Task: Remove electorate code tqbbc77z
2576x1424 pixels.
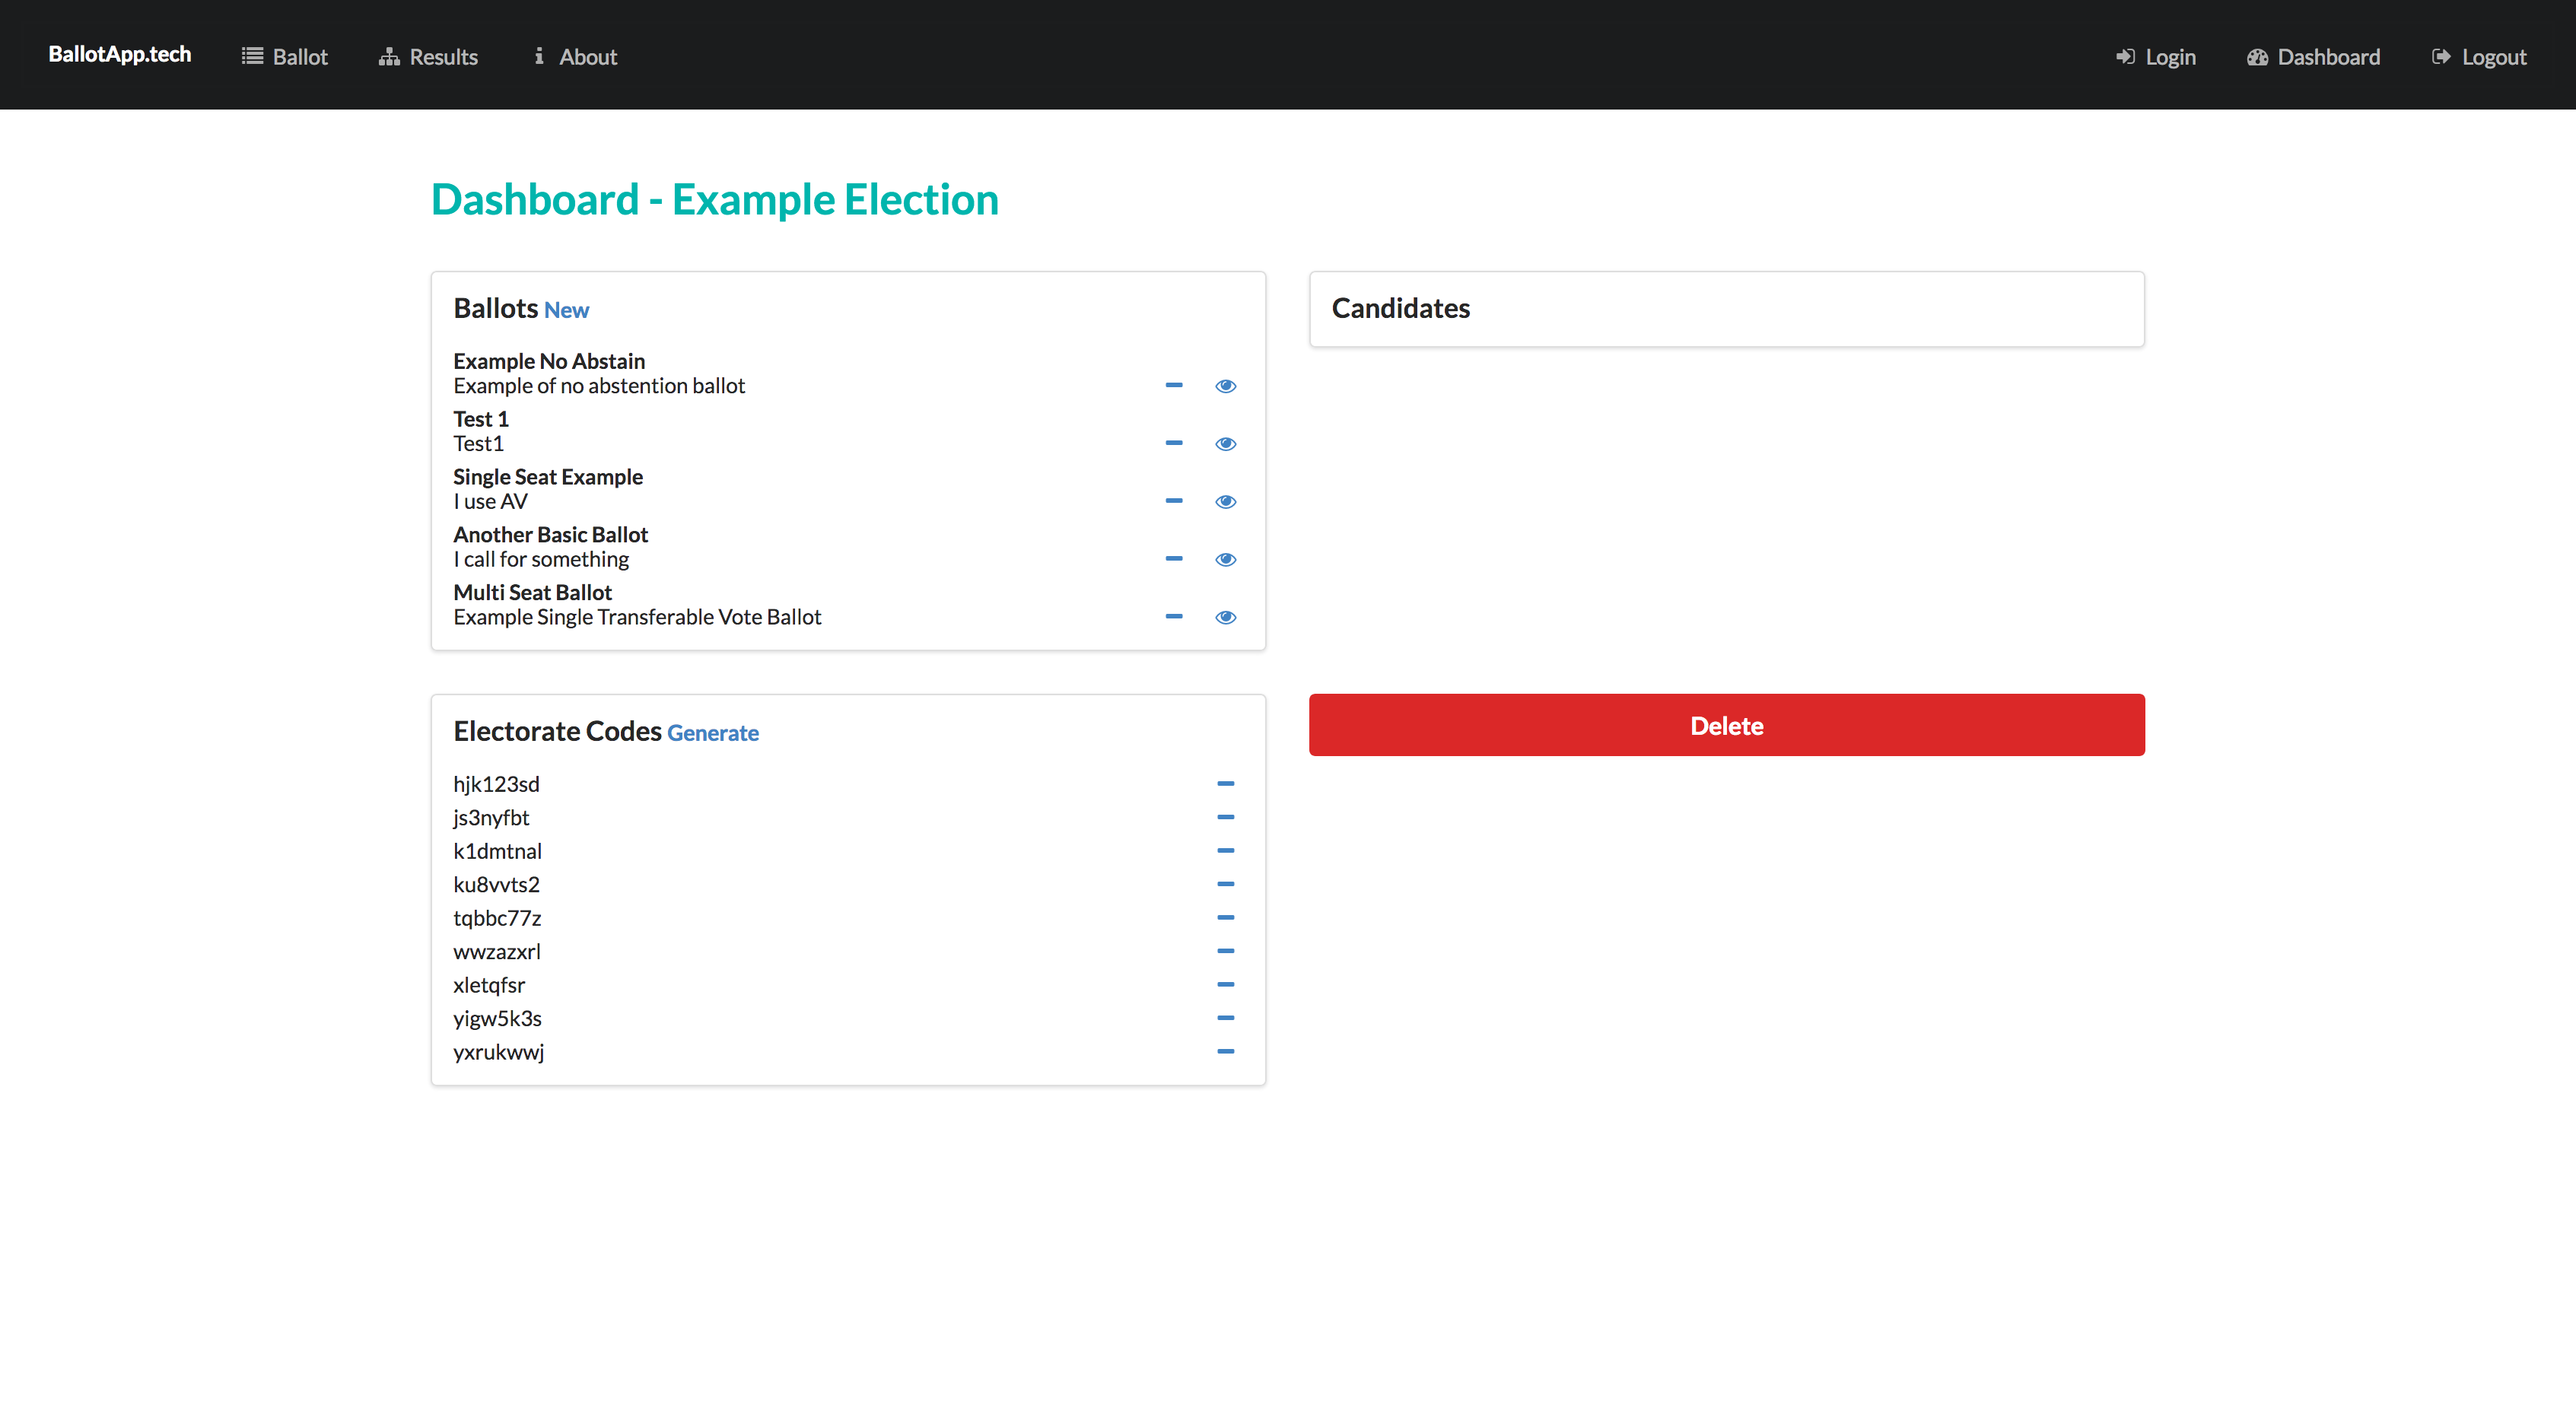Action: [x=1225, y=917]
